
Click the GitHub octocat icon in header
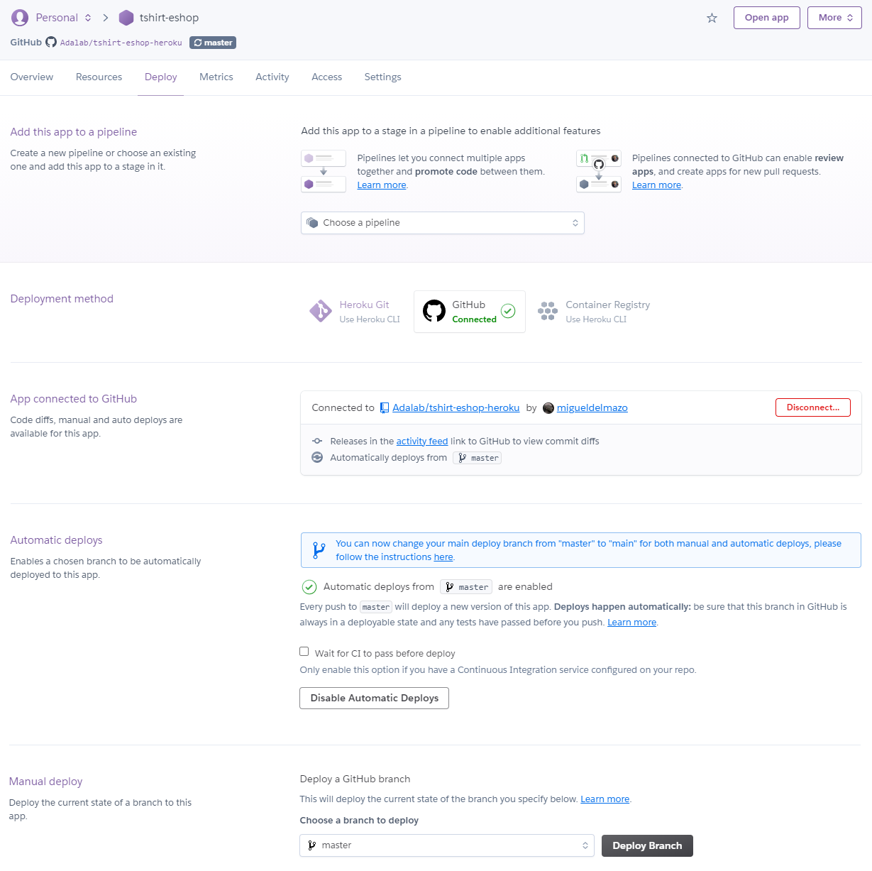(x=51, y=42)
